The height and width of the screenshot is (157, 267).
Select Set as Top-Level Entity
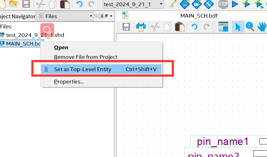(x=82, y=69)
